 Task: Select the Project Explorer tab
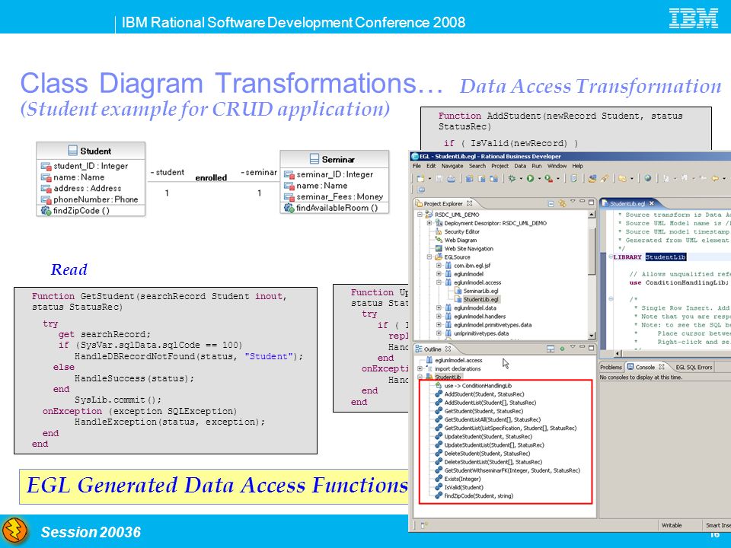[443, 203]
